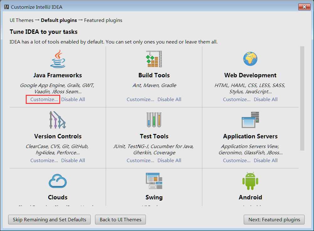Open Customize for Version Controls
The image size is (314, 231).
44,160
